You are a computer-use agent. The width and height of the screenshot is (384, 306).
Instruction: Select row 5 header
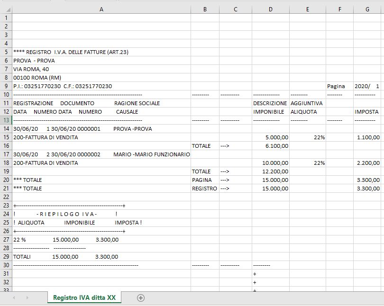pos(6,52)
